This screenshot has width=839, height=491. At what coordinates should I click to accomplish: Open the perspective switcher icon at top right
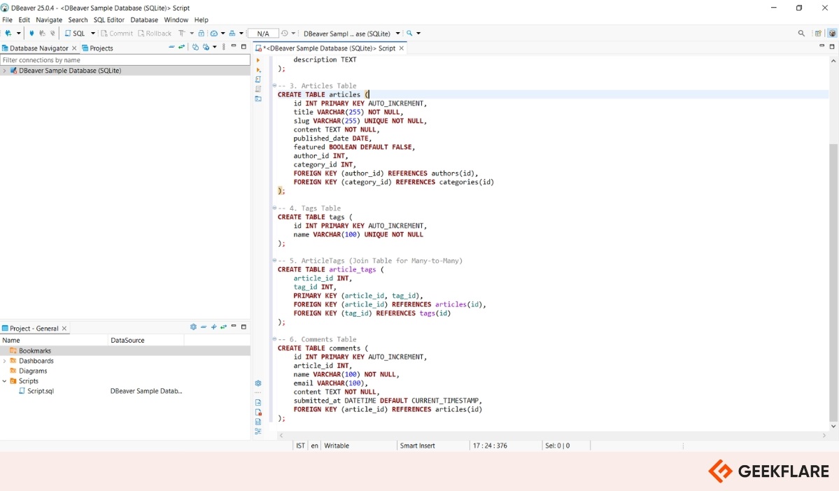[x=818, y=33]
